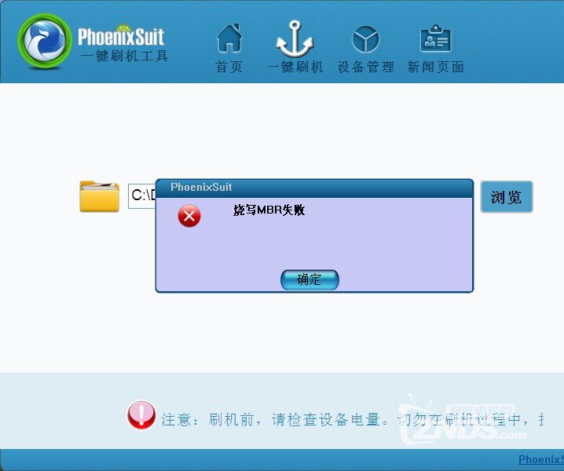Click the 新闻页面 tab label
This screenshot has height=471, width=564.
pyautogui.click(x=436, y=67)
